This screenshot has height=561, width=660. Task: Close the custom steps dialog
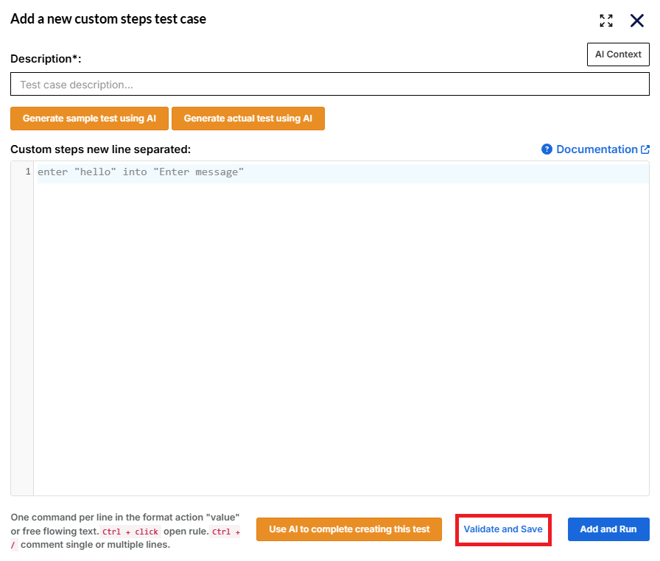coord(637,20)
